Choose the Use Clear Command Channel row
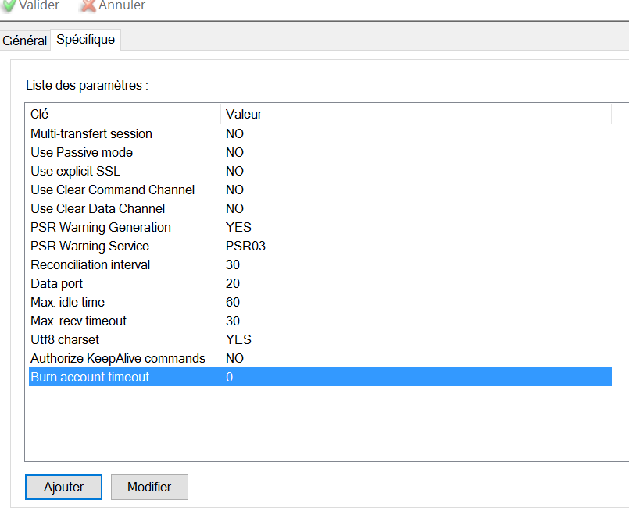The height and width of the screenshot is (518, 629). tap(113, 190)
